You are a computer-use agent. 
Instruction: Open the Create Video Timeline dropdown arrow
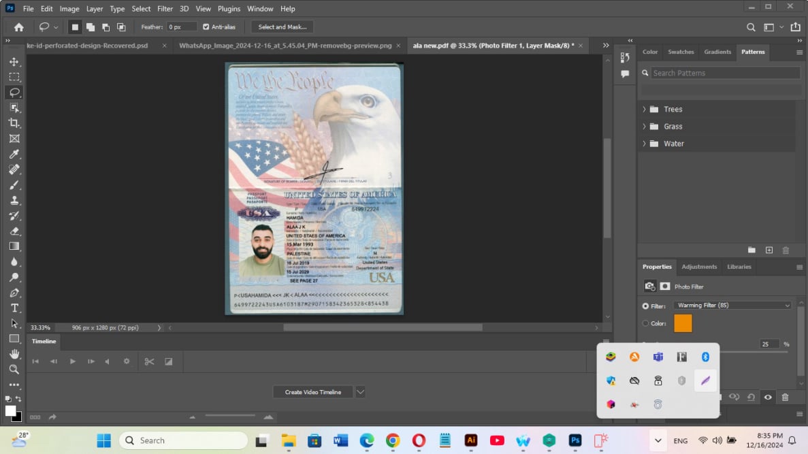pyautogui.click(x=360, y=392)
